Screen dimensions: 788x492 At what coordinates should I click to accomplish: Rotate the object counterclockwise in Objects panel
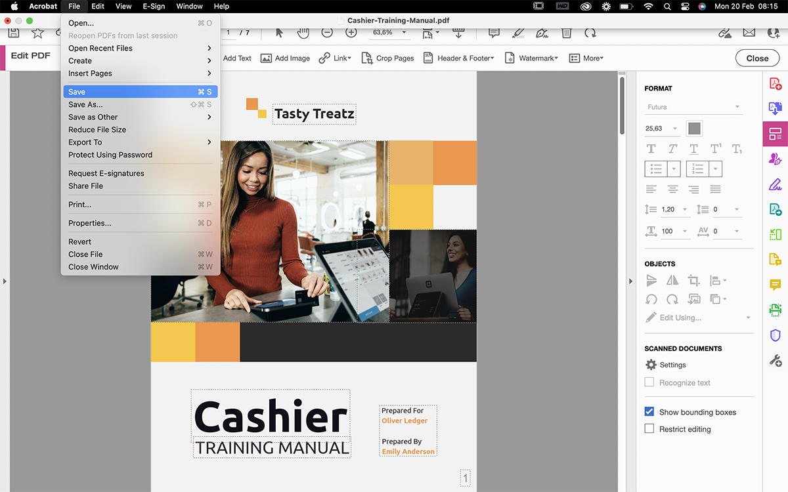650,298
